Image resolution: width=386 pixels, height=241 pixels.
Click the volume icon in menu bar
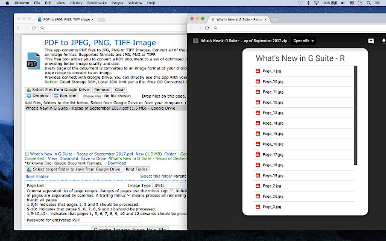[x=343, y=3]
